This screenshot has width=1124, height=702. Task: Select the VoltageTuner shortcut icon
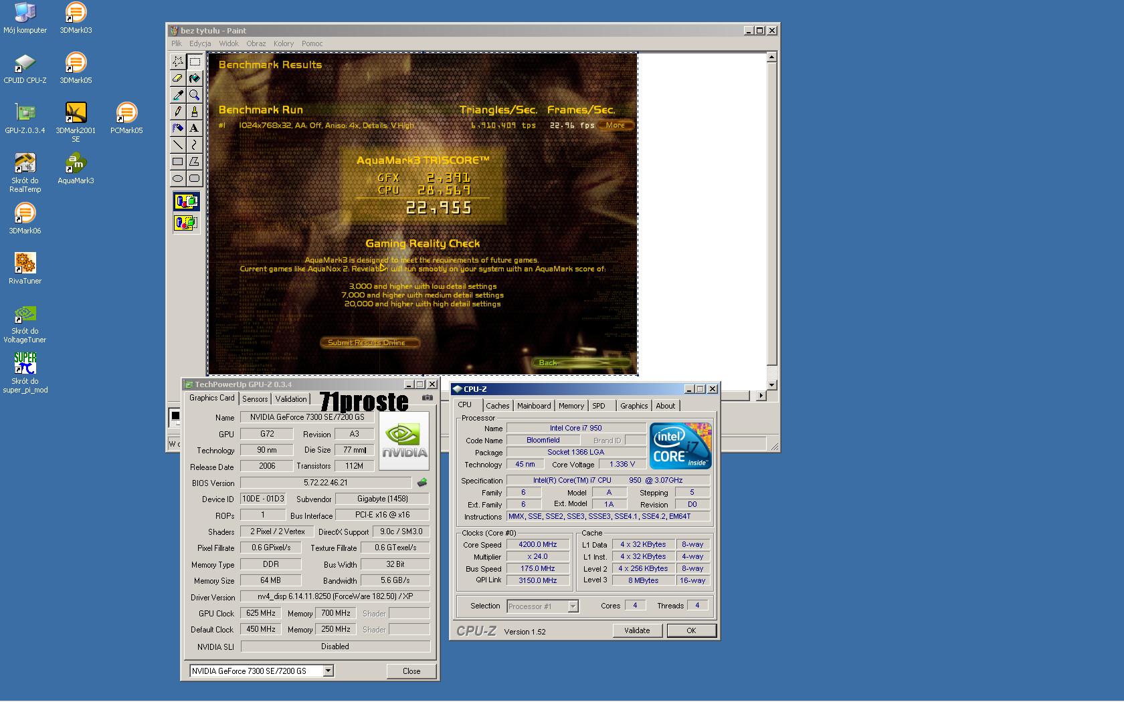pyautogui.click(x=25, y=324)
